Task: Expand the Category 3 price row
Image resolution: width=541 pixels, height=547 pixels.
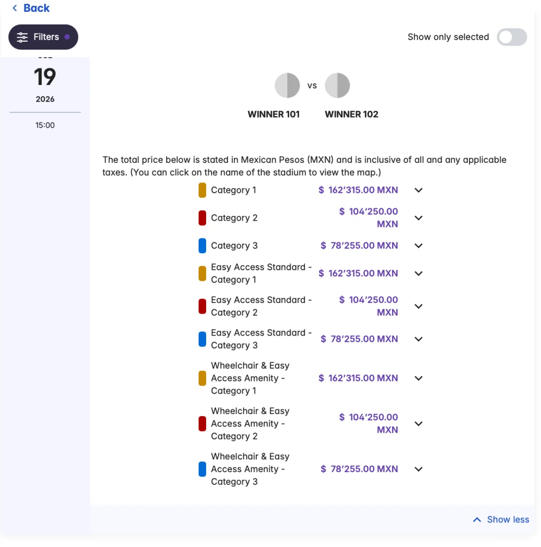Action: pos(419,246)
